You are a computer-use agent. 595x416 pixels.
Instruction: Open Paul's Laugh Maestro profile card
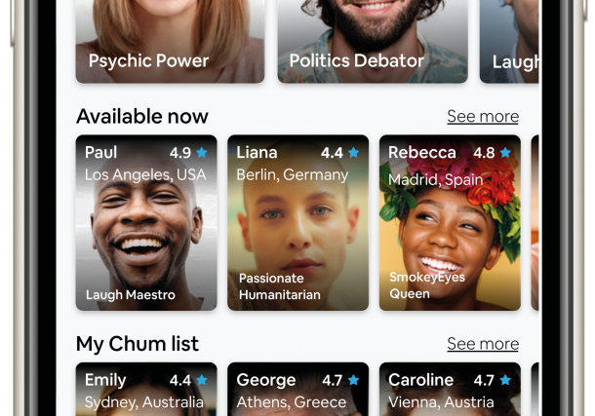pos(146,223)
